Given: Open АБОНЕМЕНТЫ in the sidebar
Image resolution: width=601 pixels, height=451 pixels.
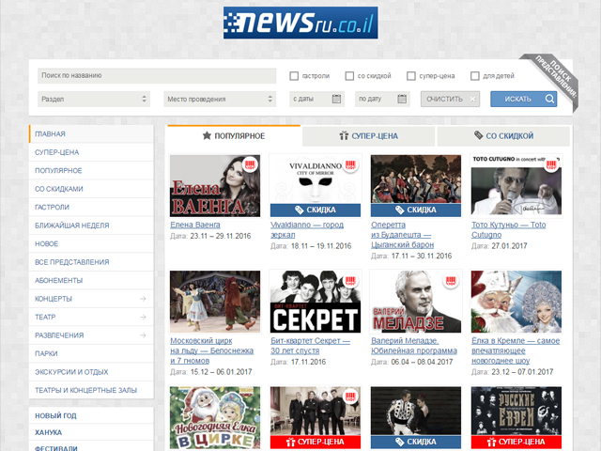Looking at the screenshot, I should pyautogui.click(x=91, y=280).
